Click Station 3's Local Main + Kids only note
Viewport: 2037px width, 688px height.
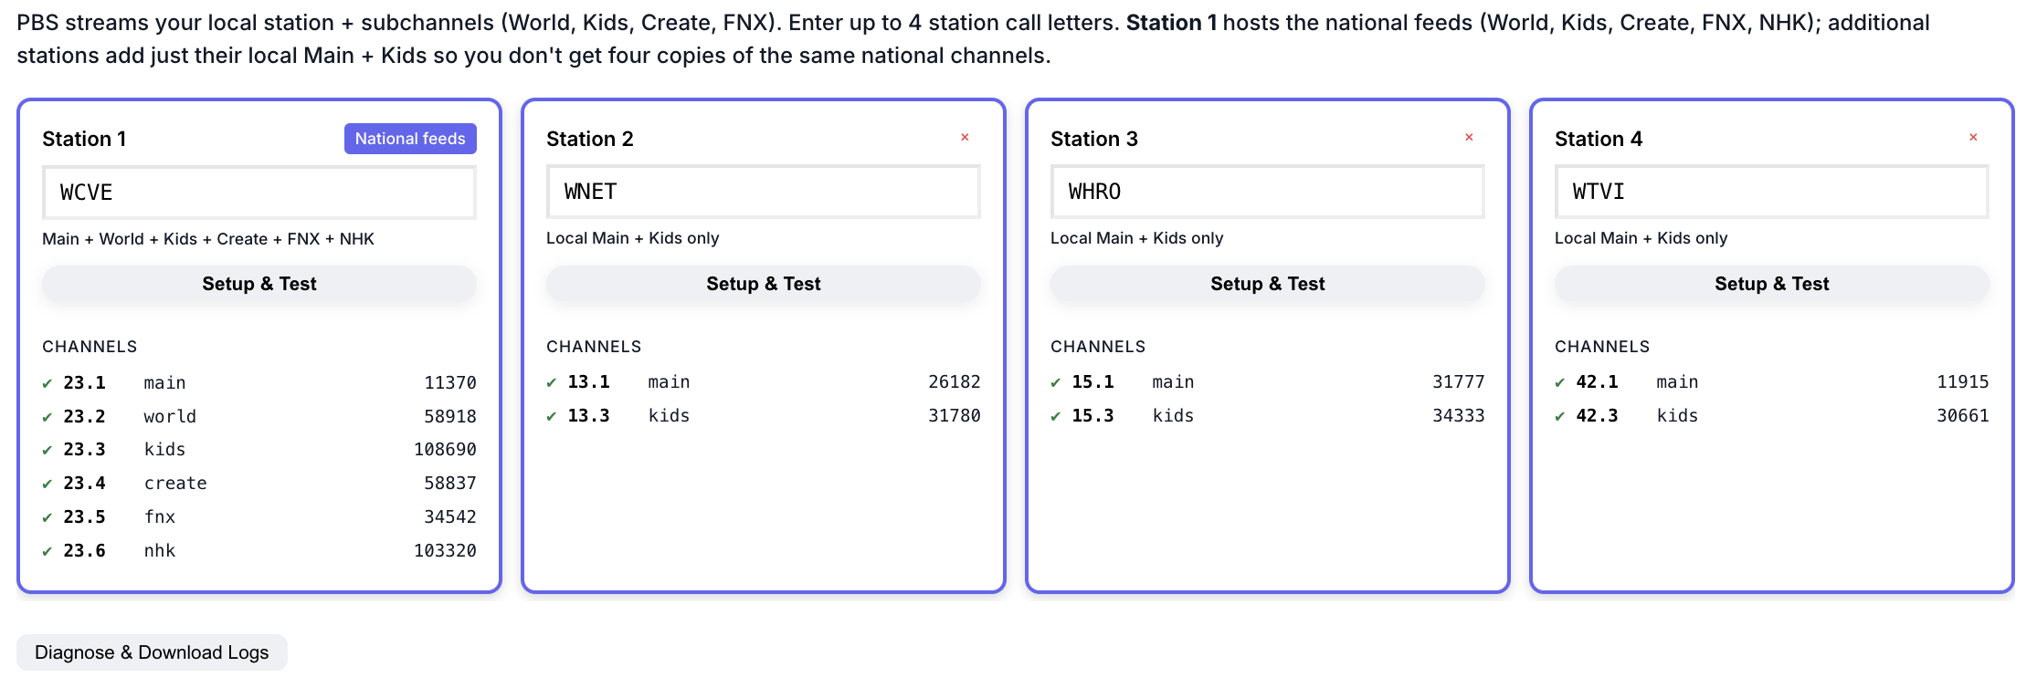click(x=1136, y=238)
